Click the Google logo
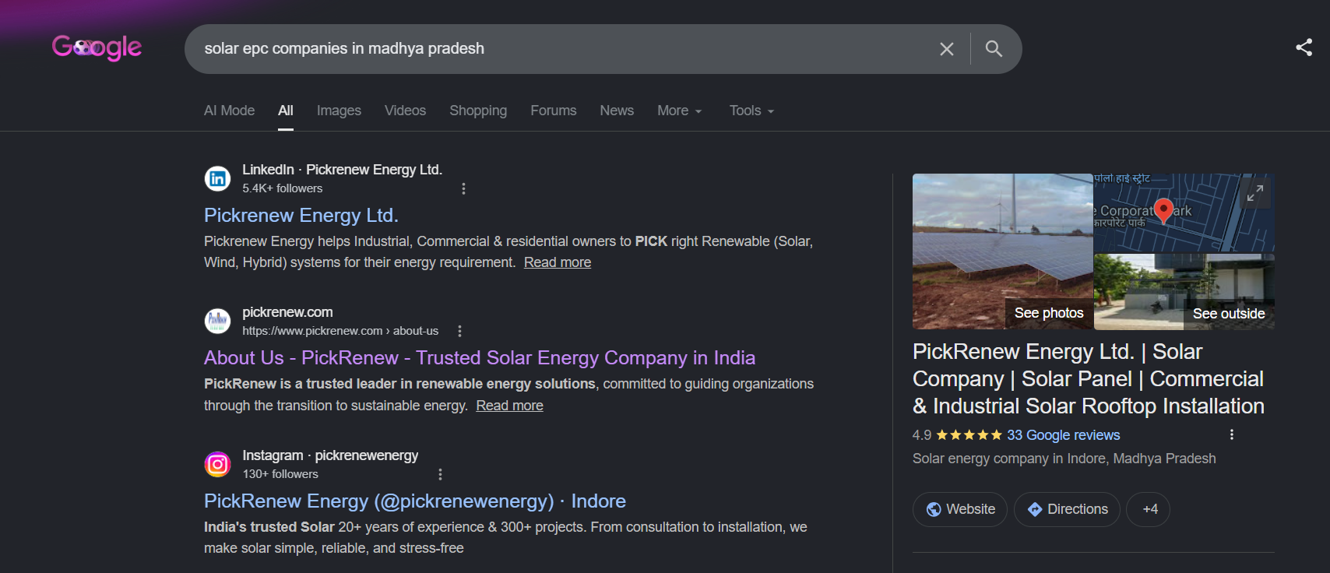The image size is (1330, 573). coord(97,47)
